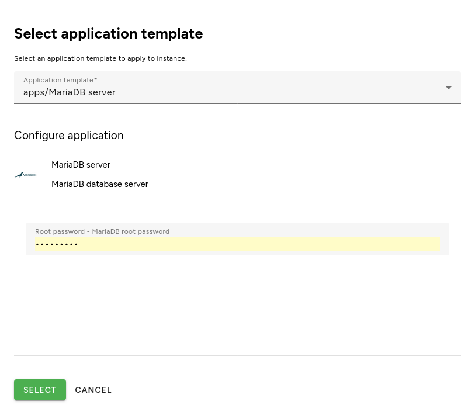This screenshot has height=412, width=475.
Task: Click the 'MariaDB server' title text
Action: pyautogui.click(x=81, y=165)
